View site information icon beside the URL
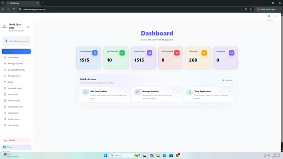 coord(20,9)
